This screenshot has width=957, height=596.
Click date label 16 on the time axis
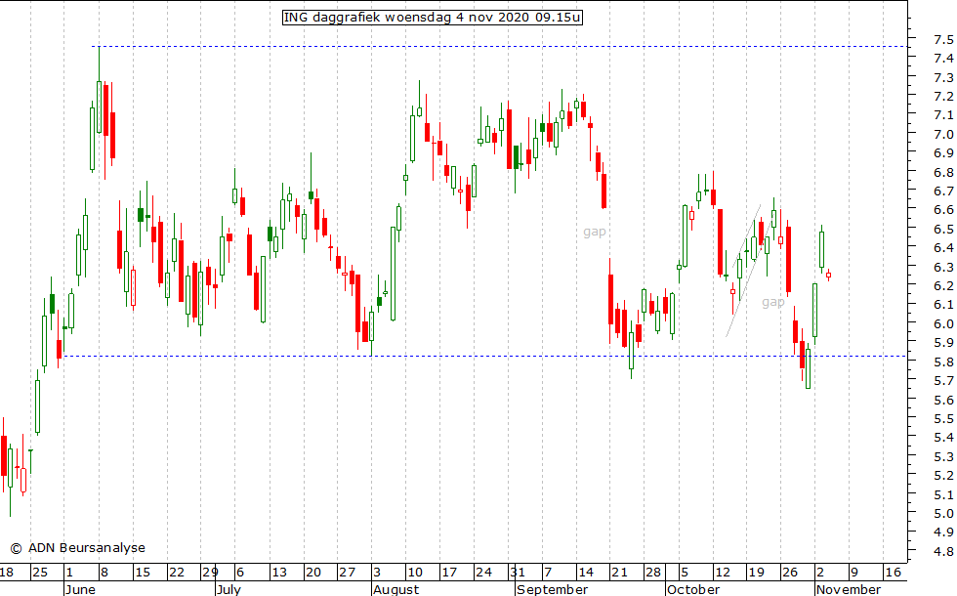click(893, 573)
